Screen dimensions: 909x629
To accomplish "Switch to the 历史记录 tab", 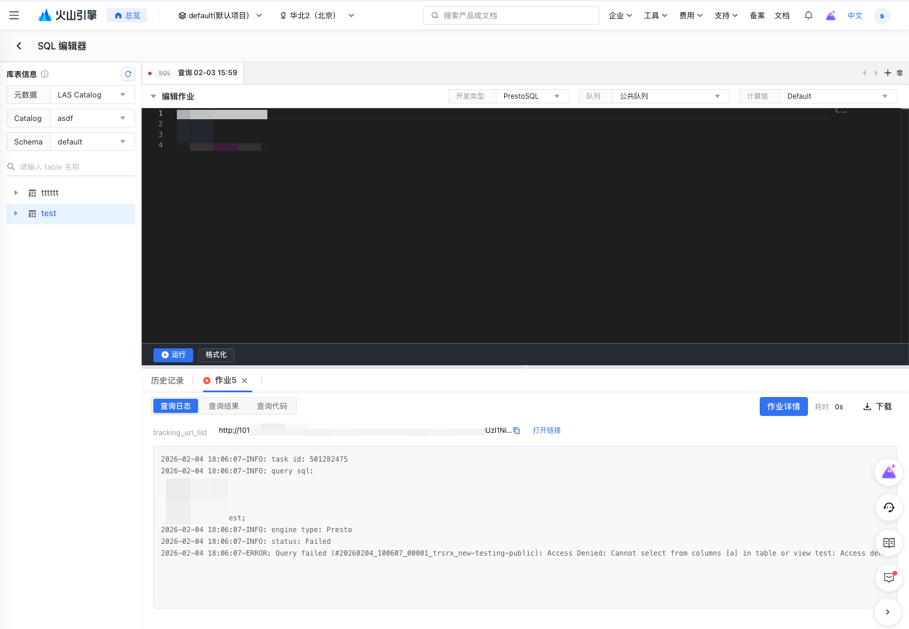I will click(167, 381).
